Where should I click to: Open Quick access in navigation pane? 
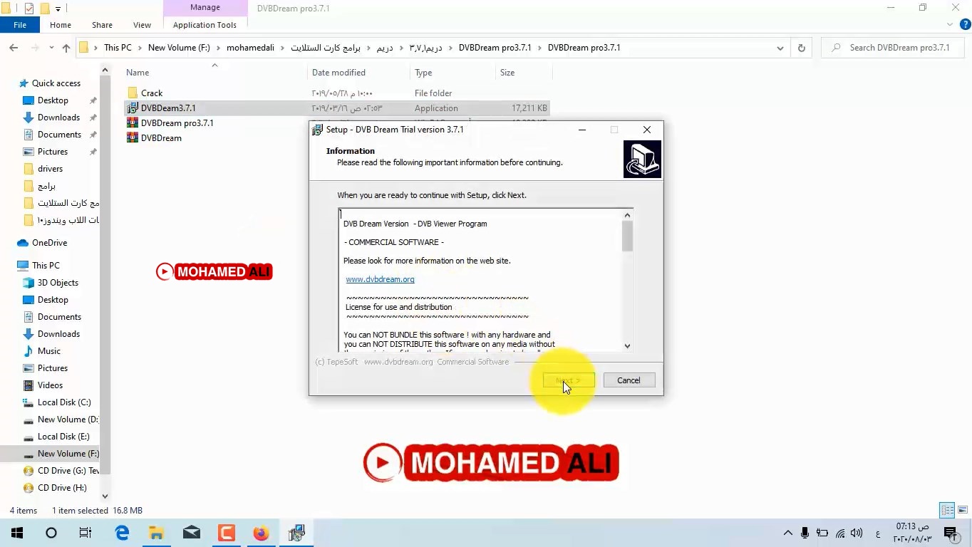(56, 83)
